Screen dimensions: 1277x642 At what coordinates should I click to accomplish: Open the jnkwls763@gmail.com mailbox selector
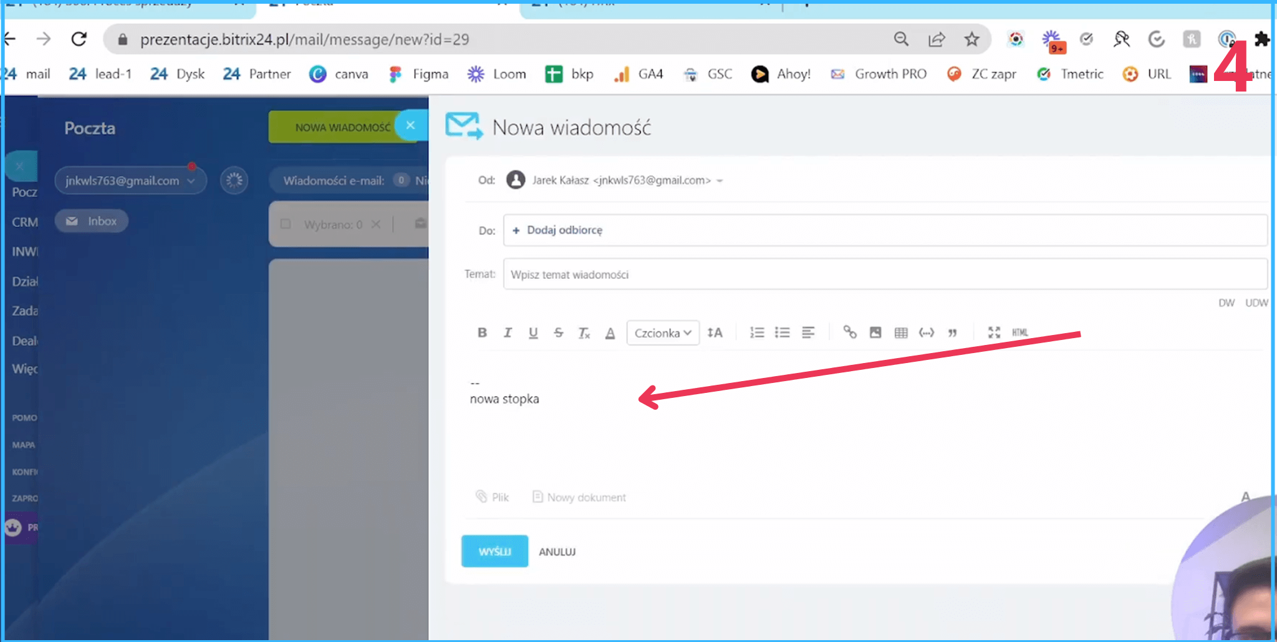(x=130, y=181)
